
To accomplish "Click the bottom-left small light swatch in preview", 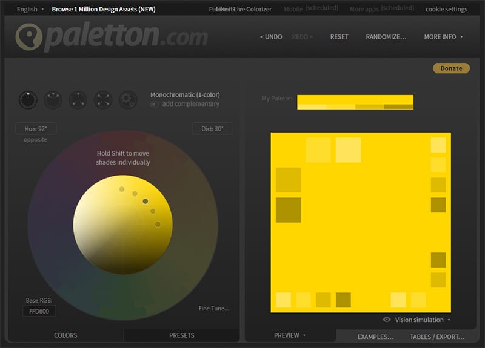I will point(283,300).
